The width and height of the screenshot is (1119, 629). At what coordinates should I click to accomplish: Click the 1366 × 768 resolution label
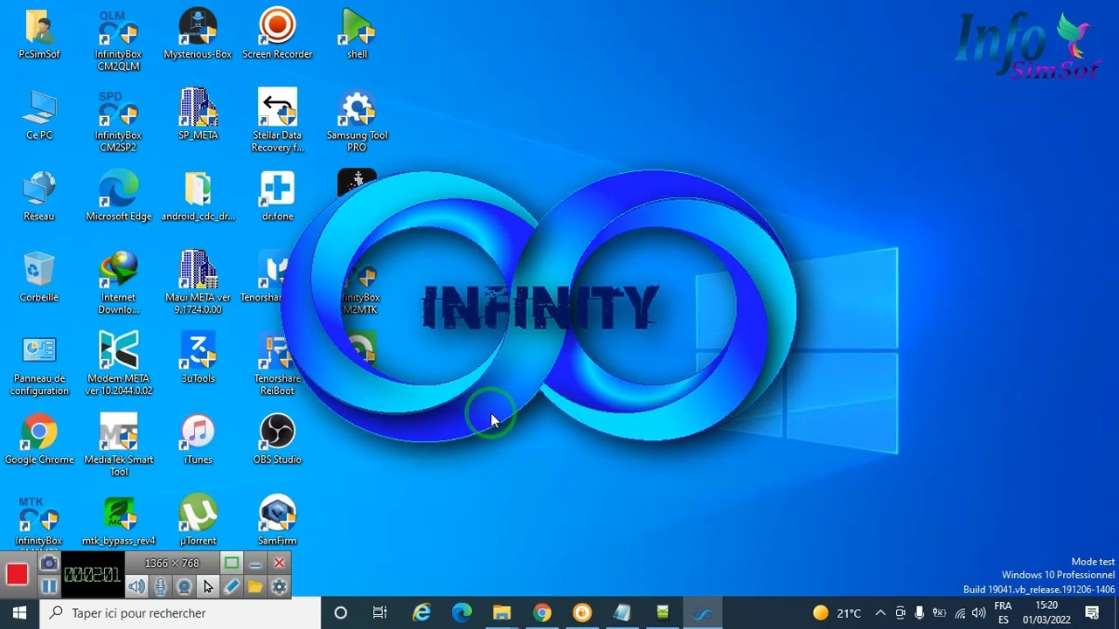pos(172,563)
